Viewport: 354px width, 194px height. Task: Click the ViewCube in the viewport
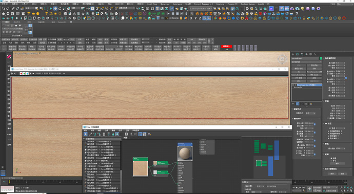(282, 59)
